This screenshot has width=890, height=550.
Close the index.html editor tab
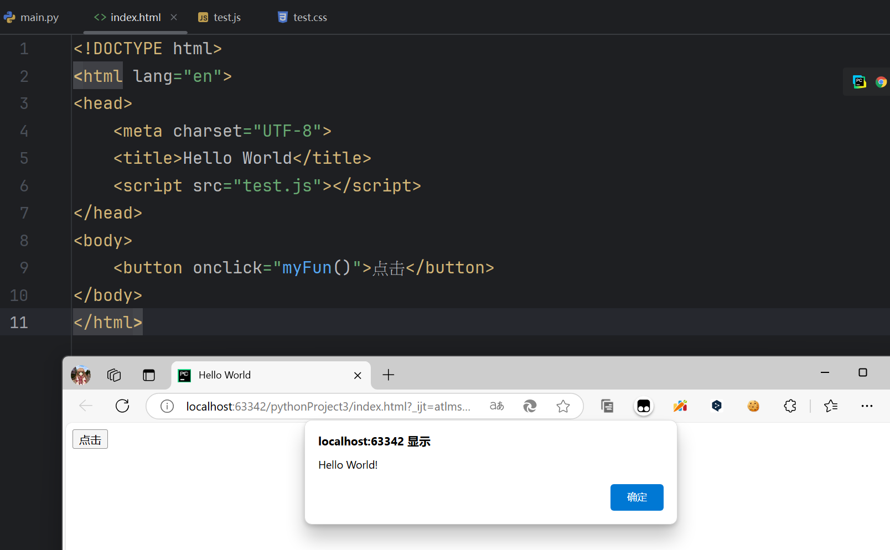click(174, 17)
